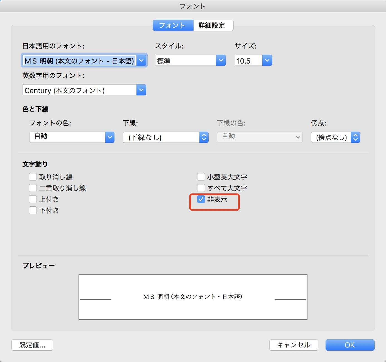Check the 上付き option
386x362 pixels.
point(33,199)
